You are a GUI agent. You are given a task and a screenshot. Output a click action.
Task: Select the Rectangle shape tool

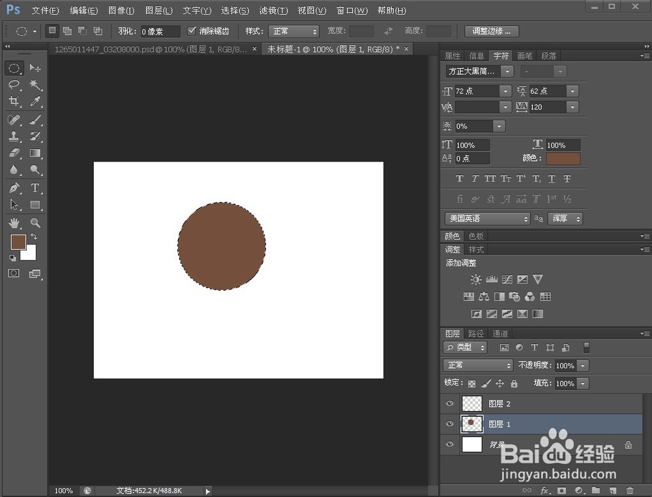[35, 205]
